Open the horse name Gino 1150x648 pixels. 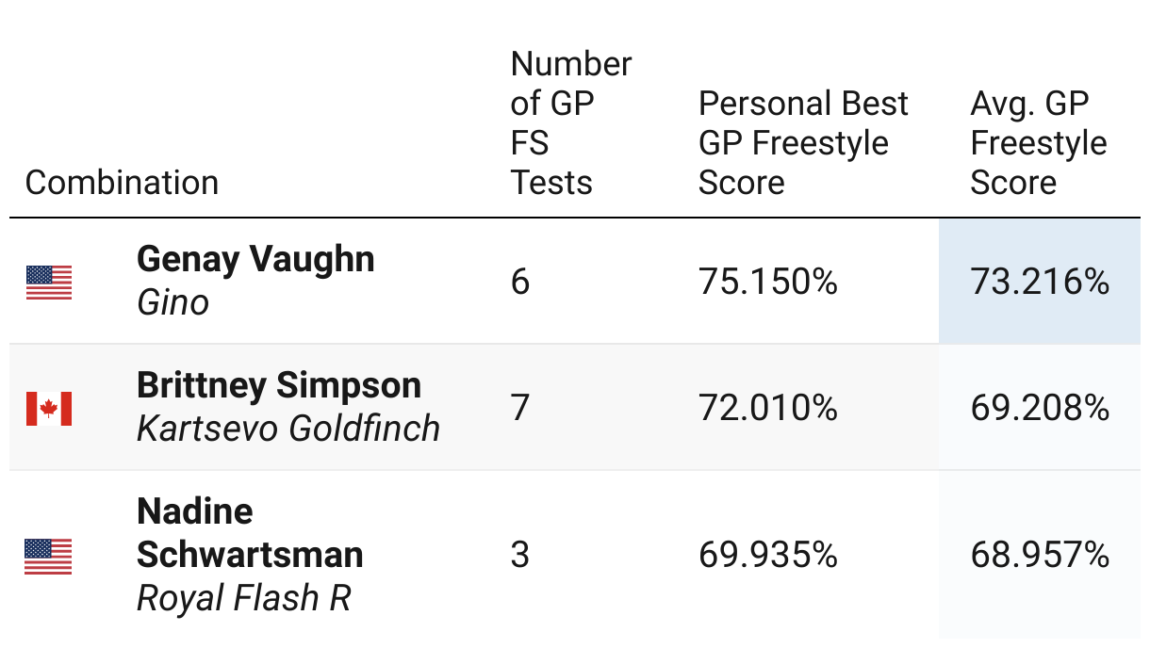point(172,302)
